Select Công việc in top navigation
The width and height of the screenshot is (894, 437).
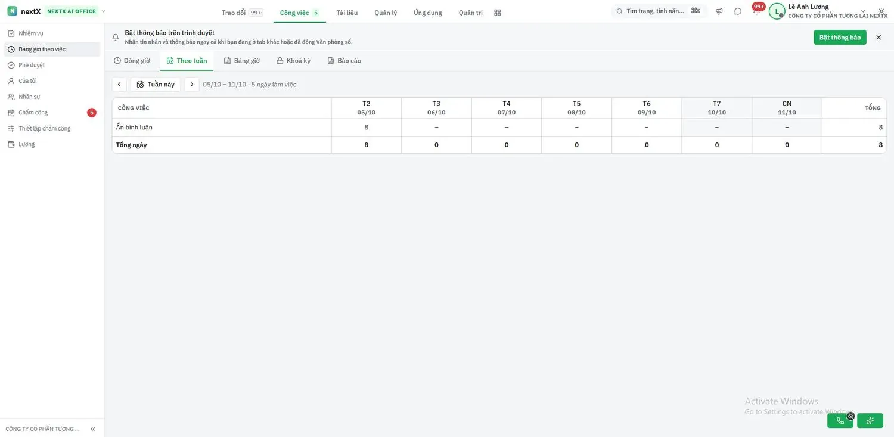point(299,13)
